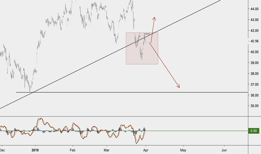
Task: Click the Mar label on time axis
Action: [x=106, y=150]
